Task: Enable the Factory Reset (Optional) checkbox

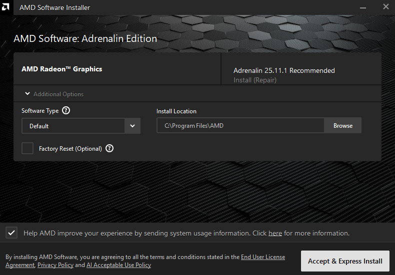Action: [27, 148]
